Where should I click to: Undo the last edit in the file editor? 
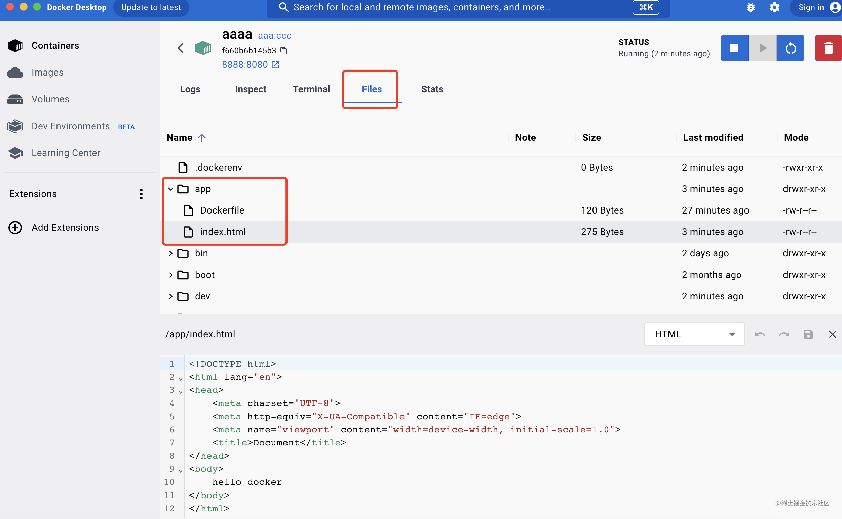point(760,334)
